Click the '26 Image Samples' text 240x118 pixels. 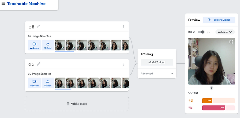39,36
